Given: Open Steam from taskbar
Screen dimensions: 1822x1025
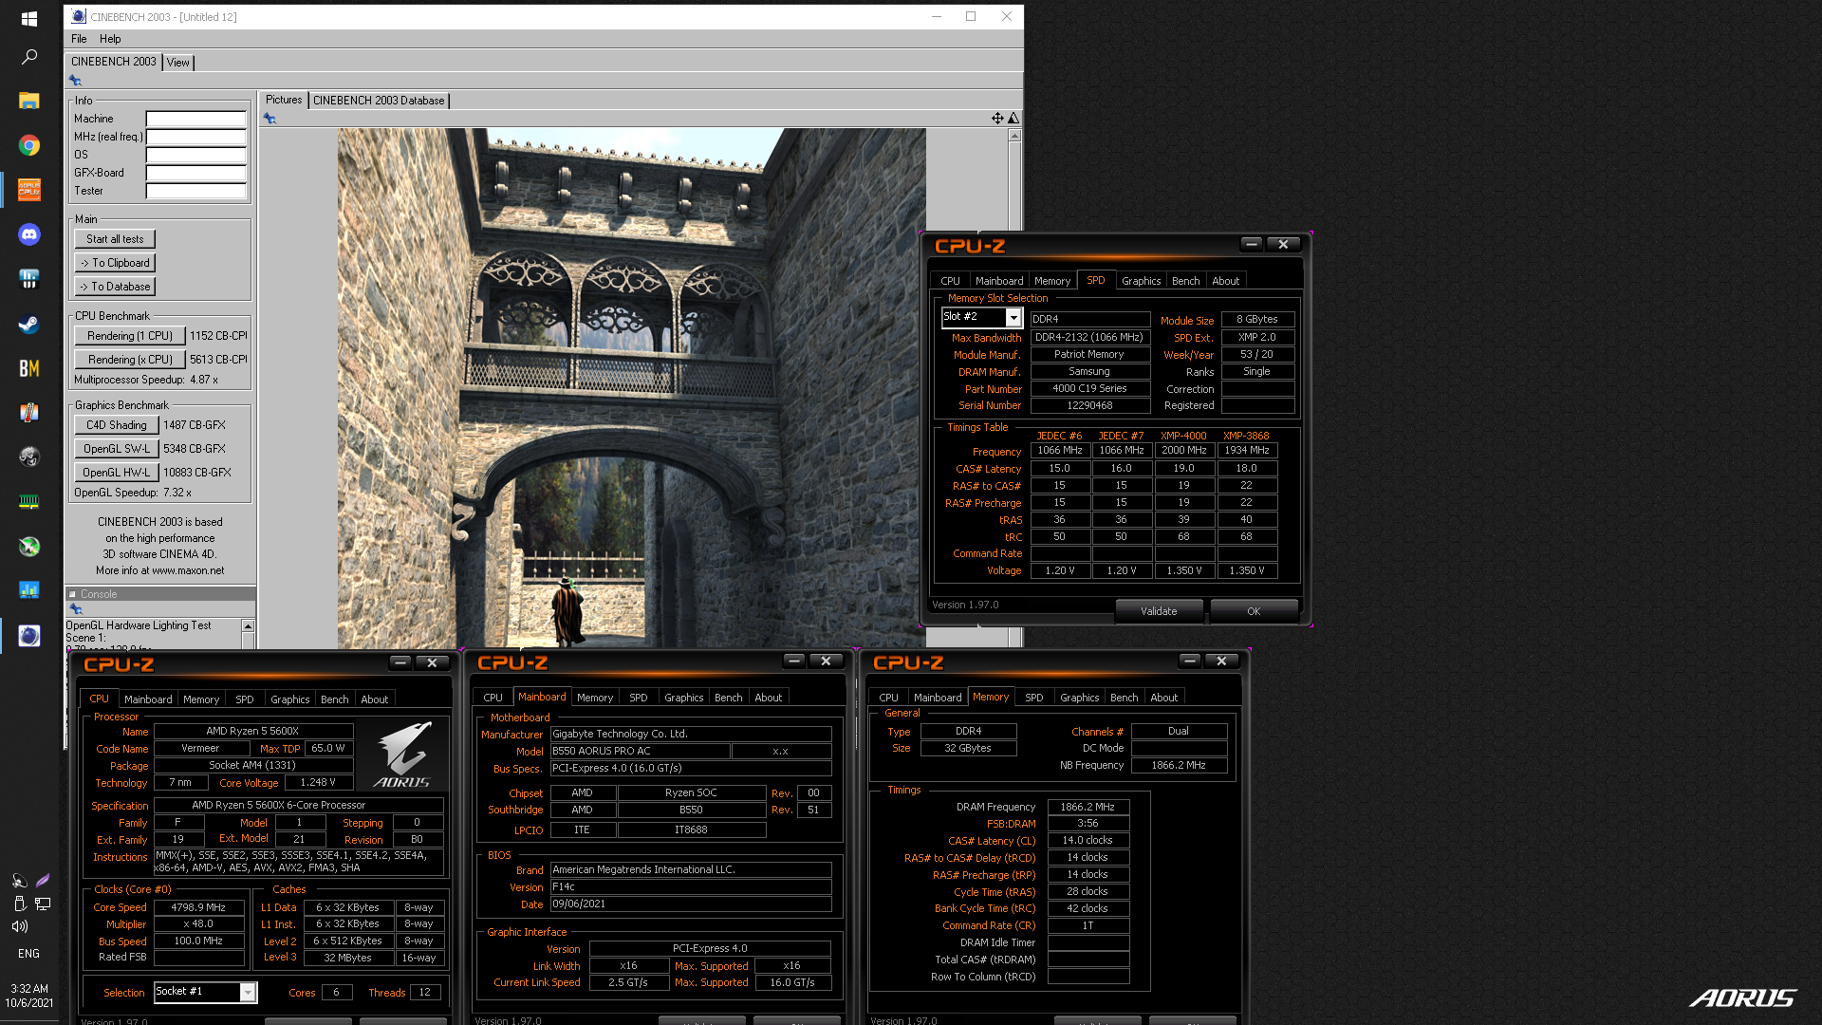Looking at the screenshot, I should tap(28, 324).
